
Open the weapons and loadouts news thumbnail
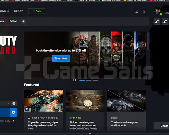coord(127,101)
